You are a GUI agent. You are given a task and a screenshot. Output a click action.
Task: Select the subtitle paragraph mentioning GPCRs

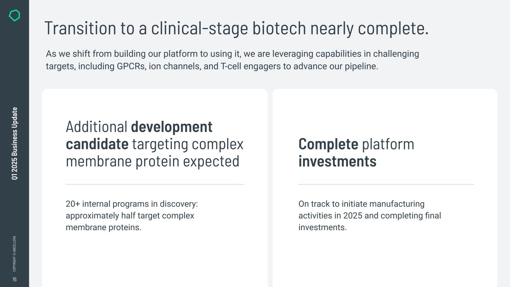click(232, 60)
